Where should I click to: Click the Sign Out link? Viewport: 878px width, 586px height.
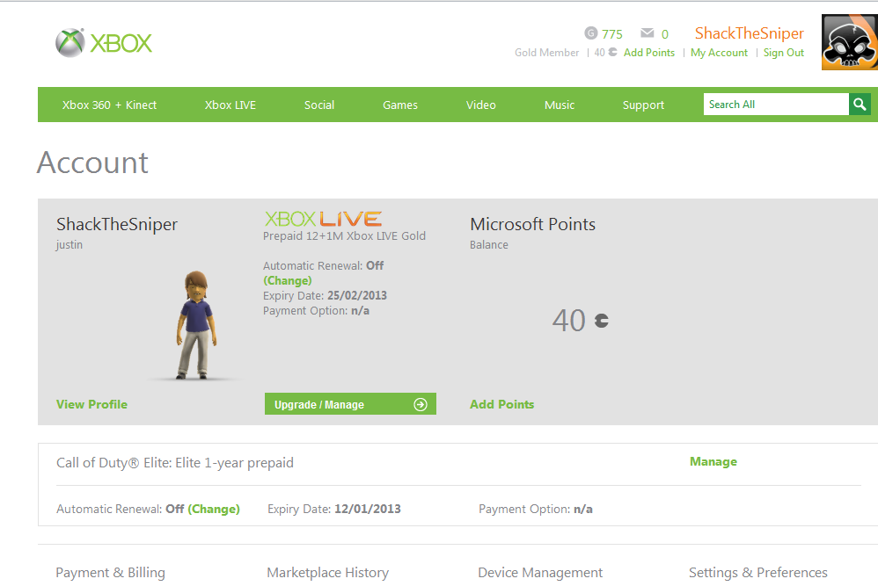point(783,53)
